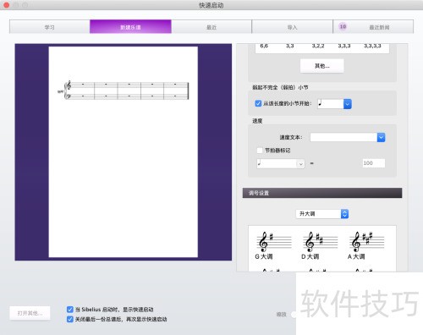Open the pickup bar note length dropdown
This screenshot has width=423, height=335.
pos(348,104)
